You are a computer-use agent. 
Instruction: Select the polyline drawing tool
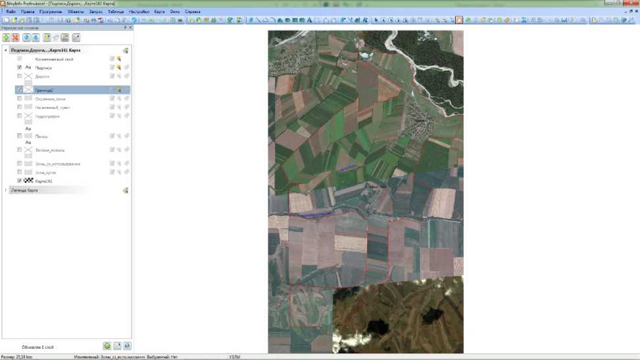tap(266, 20)
